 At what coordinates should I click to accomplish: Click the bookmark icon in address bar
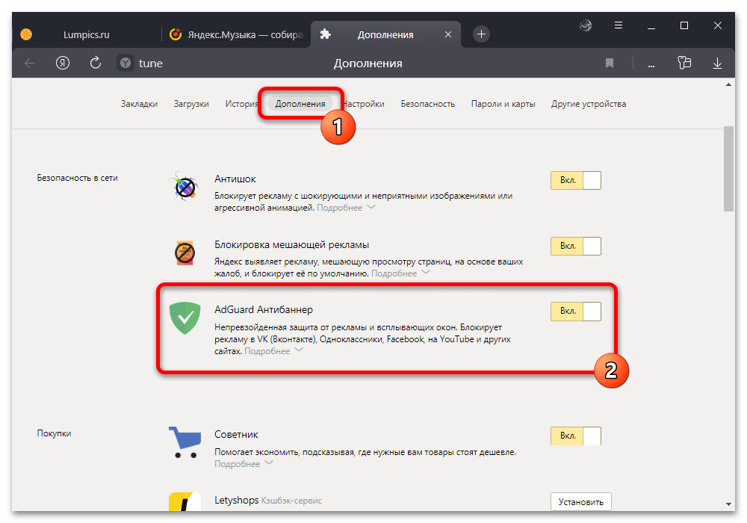pyautogui.click(x=610, y=64)
